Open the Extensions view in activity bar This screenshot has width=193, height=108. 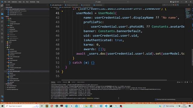click(x=2, y=22)
